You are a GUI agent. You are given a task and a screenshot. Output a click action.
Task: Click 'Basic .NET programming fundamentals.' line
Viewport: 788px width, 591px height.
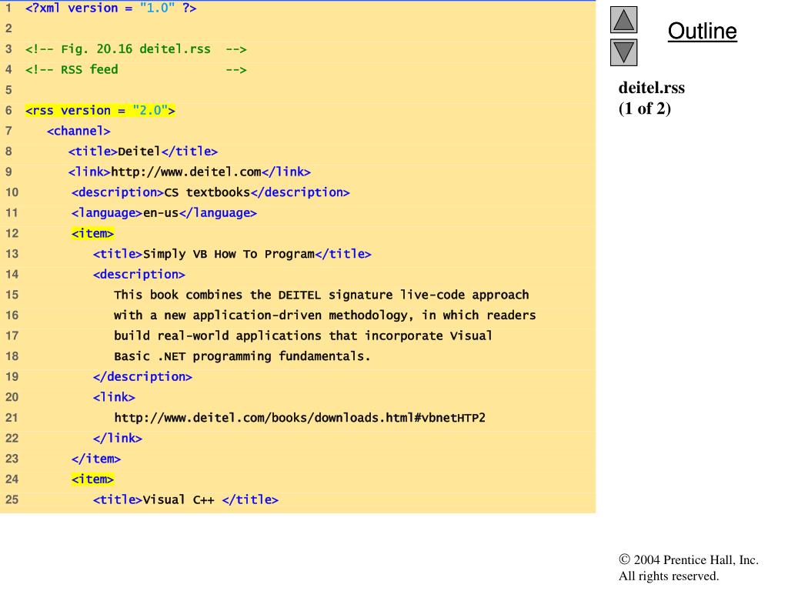[x=242, y=357]
